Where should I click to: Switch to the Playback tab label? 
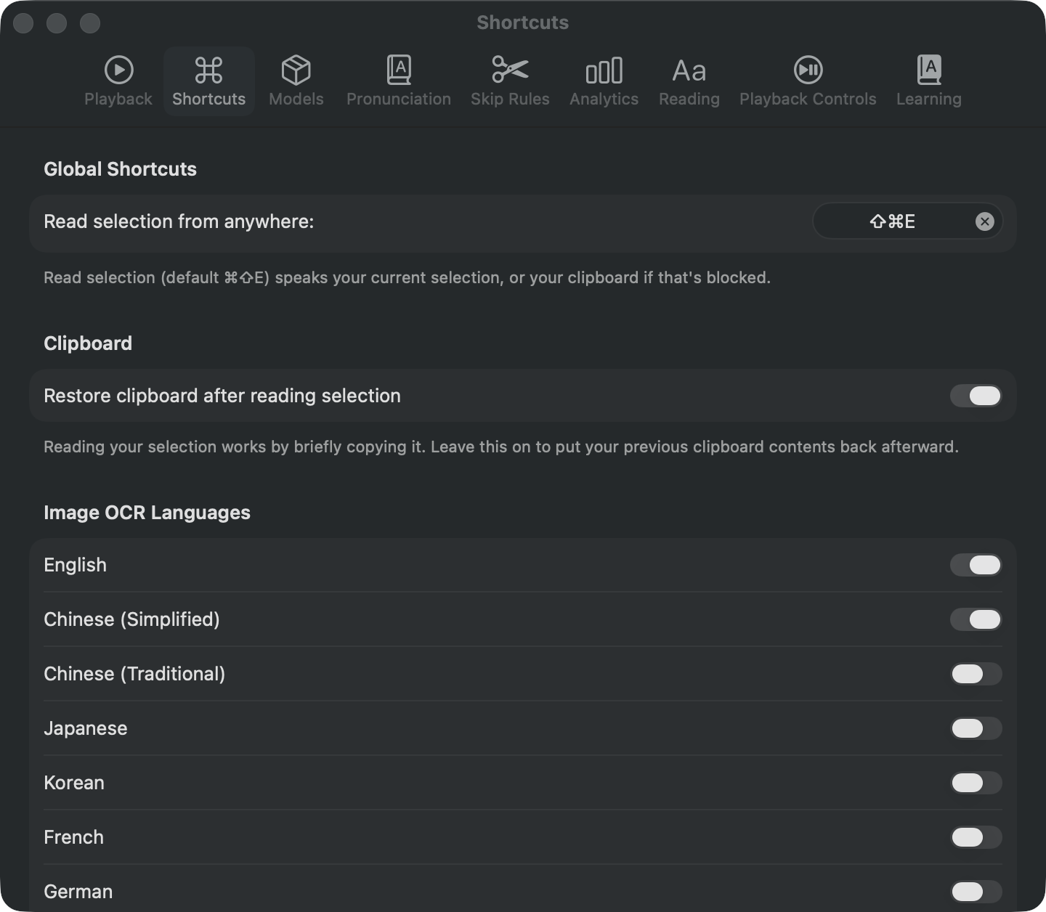pyautogui.click(x=118, y=99)
